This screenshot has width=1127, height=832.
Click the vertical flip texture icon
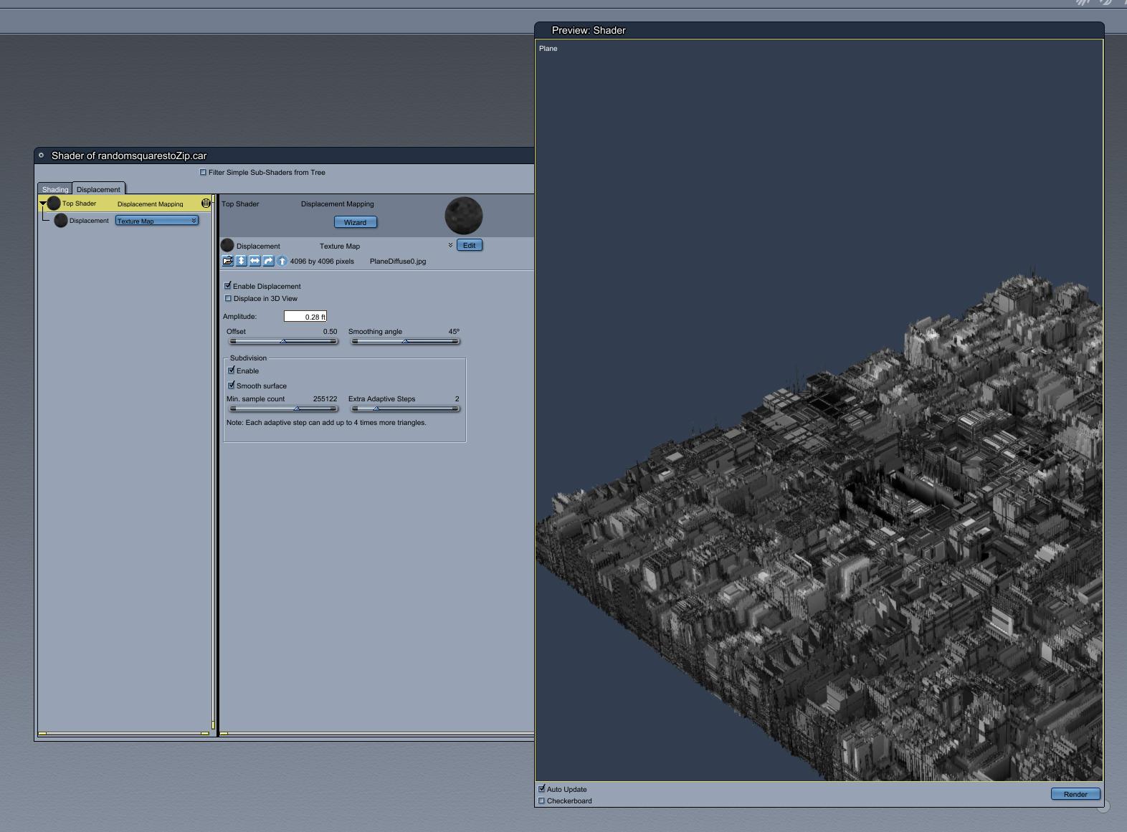(242, 261)
